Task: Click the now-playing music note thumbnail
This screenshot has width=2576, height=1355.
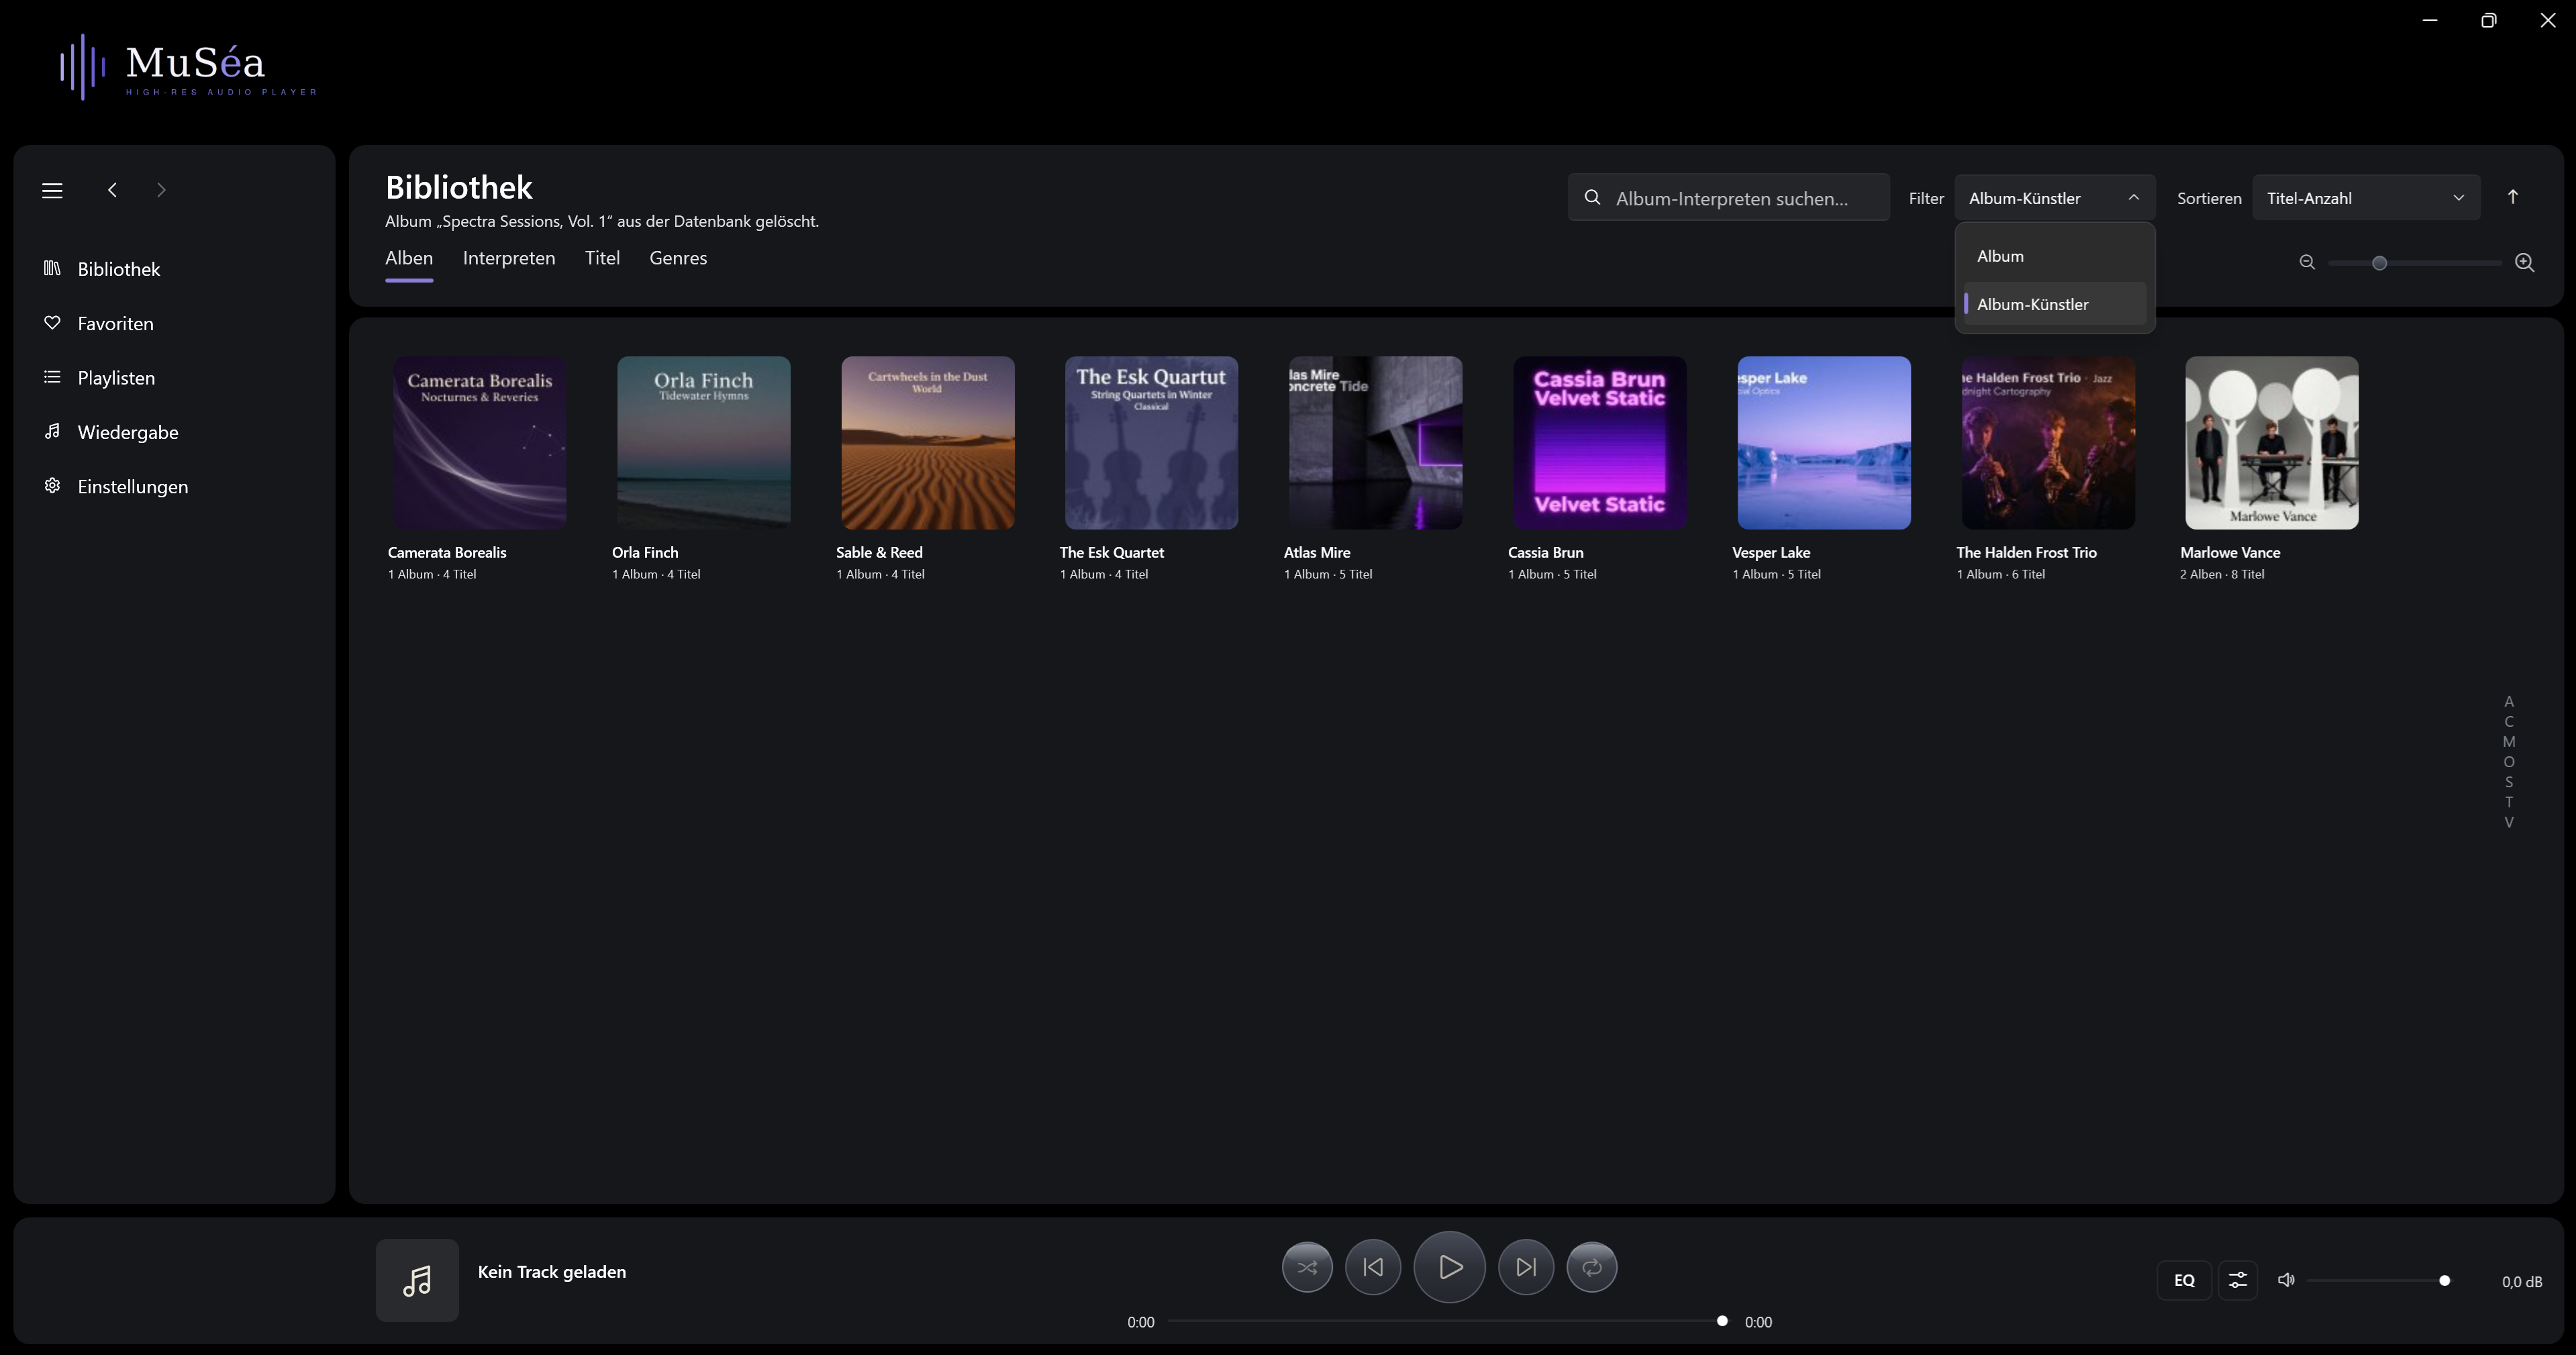Action: pos(417,1280)
